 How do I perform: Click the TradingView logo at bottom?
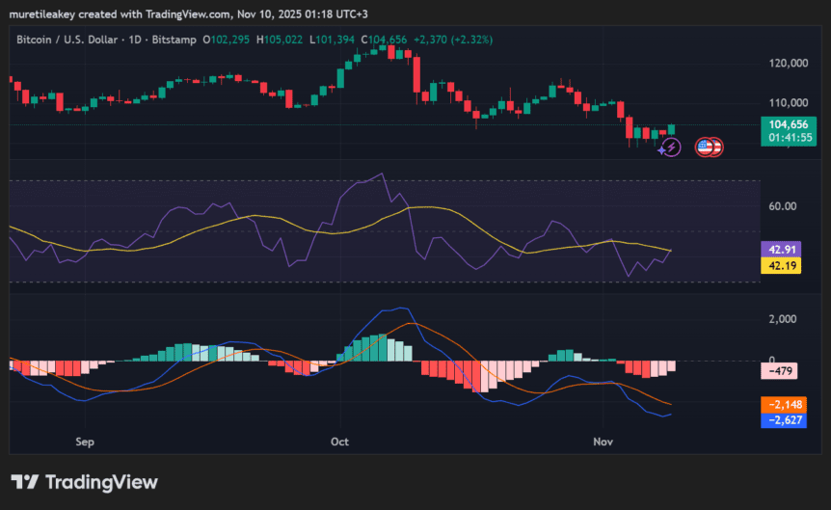click(85, 482)
